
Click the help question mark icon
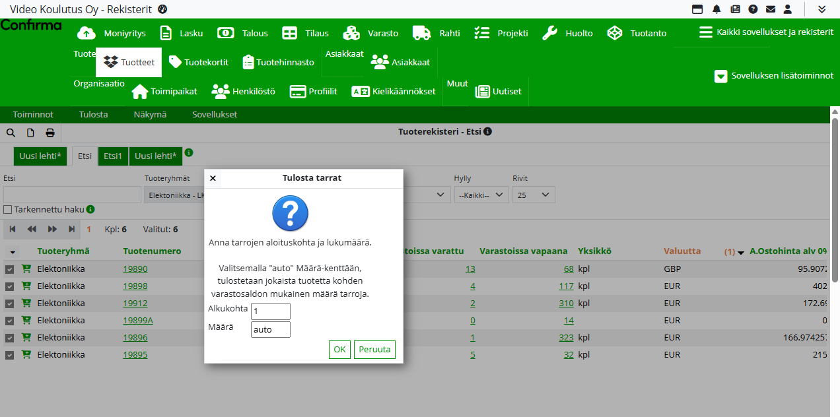[752, 9]
